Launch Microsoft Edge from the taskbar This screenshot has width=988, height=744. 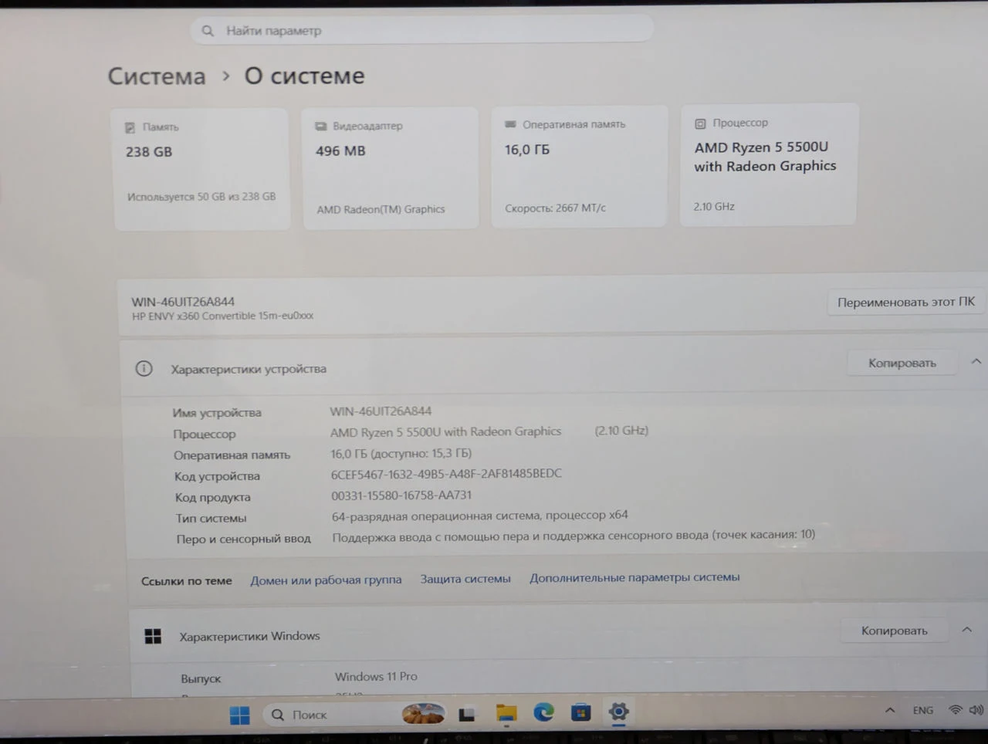coord(543,712)
